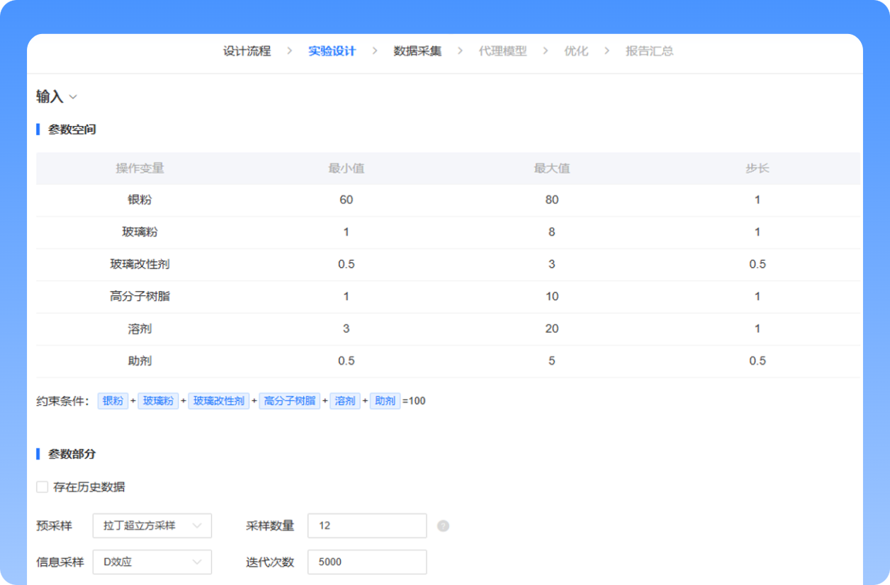Select the 银粉 constraint tag

point(113,401)
